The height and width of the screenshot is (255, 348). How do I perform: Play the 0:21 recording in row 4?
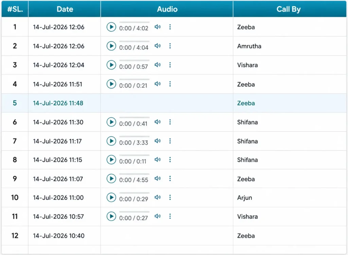point(111,84)
